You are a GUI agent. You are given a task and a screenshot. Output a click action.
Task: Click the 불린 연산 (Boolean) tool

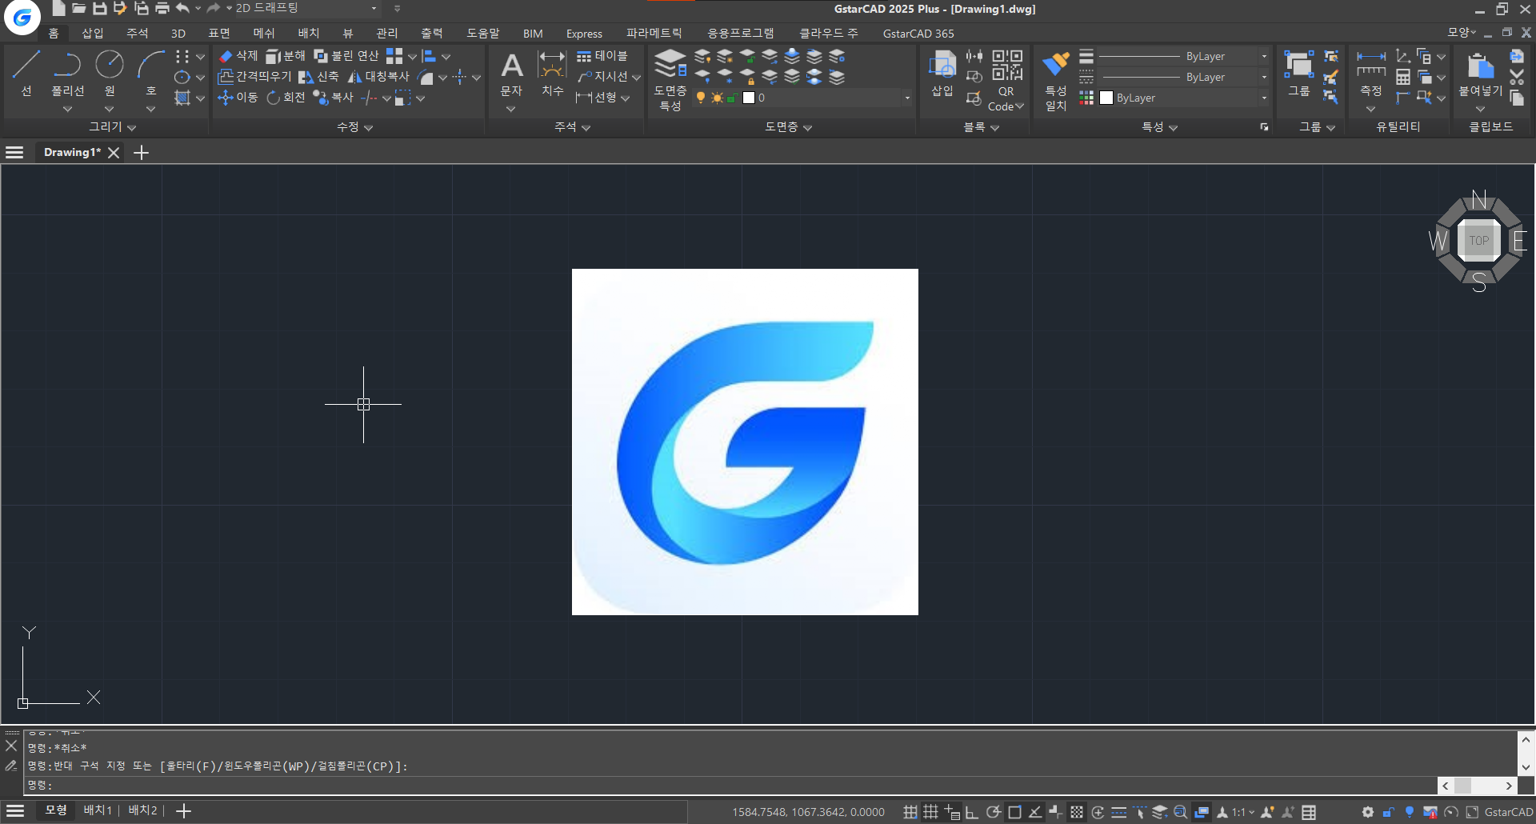(346, 56)
